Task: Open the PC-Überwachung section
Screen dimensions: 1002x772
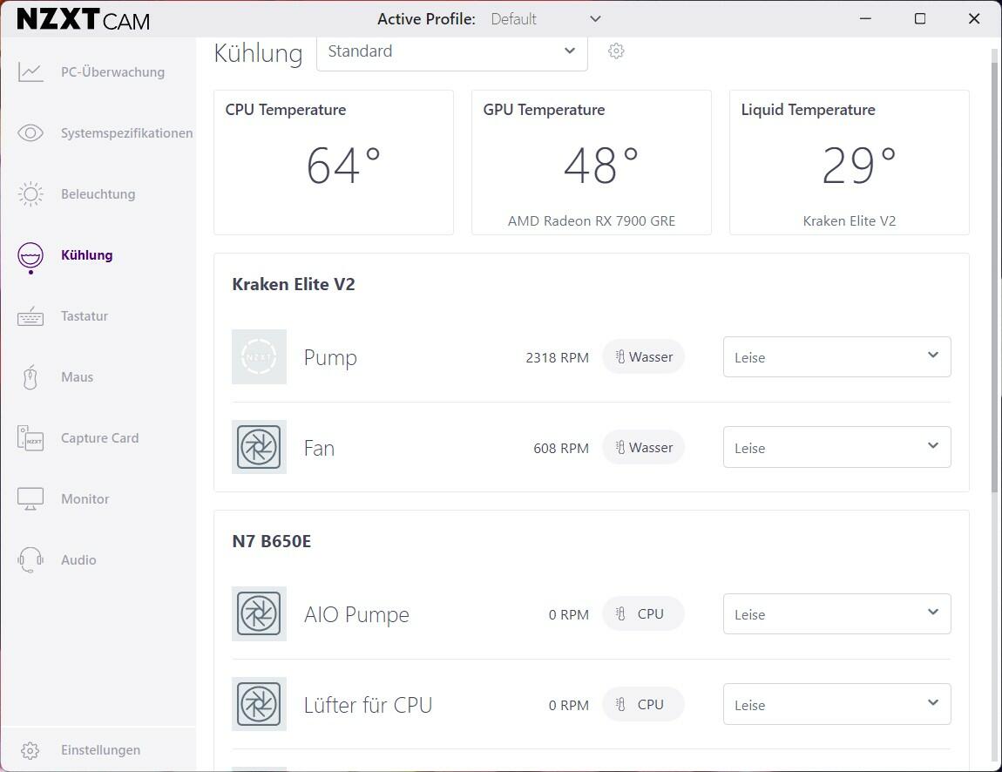Action: coord(112,71)
